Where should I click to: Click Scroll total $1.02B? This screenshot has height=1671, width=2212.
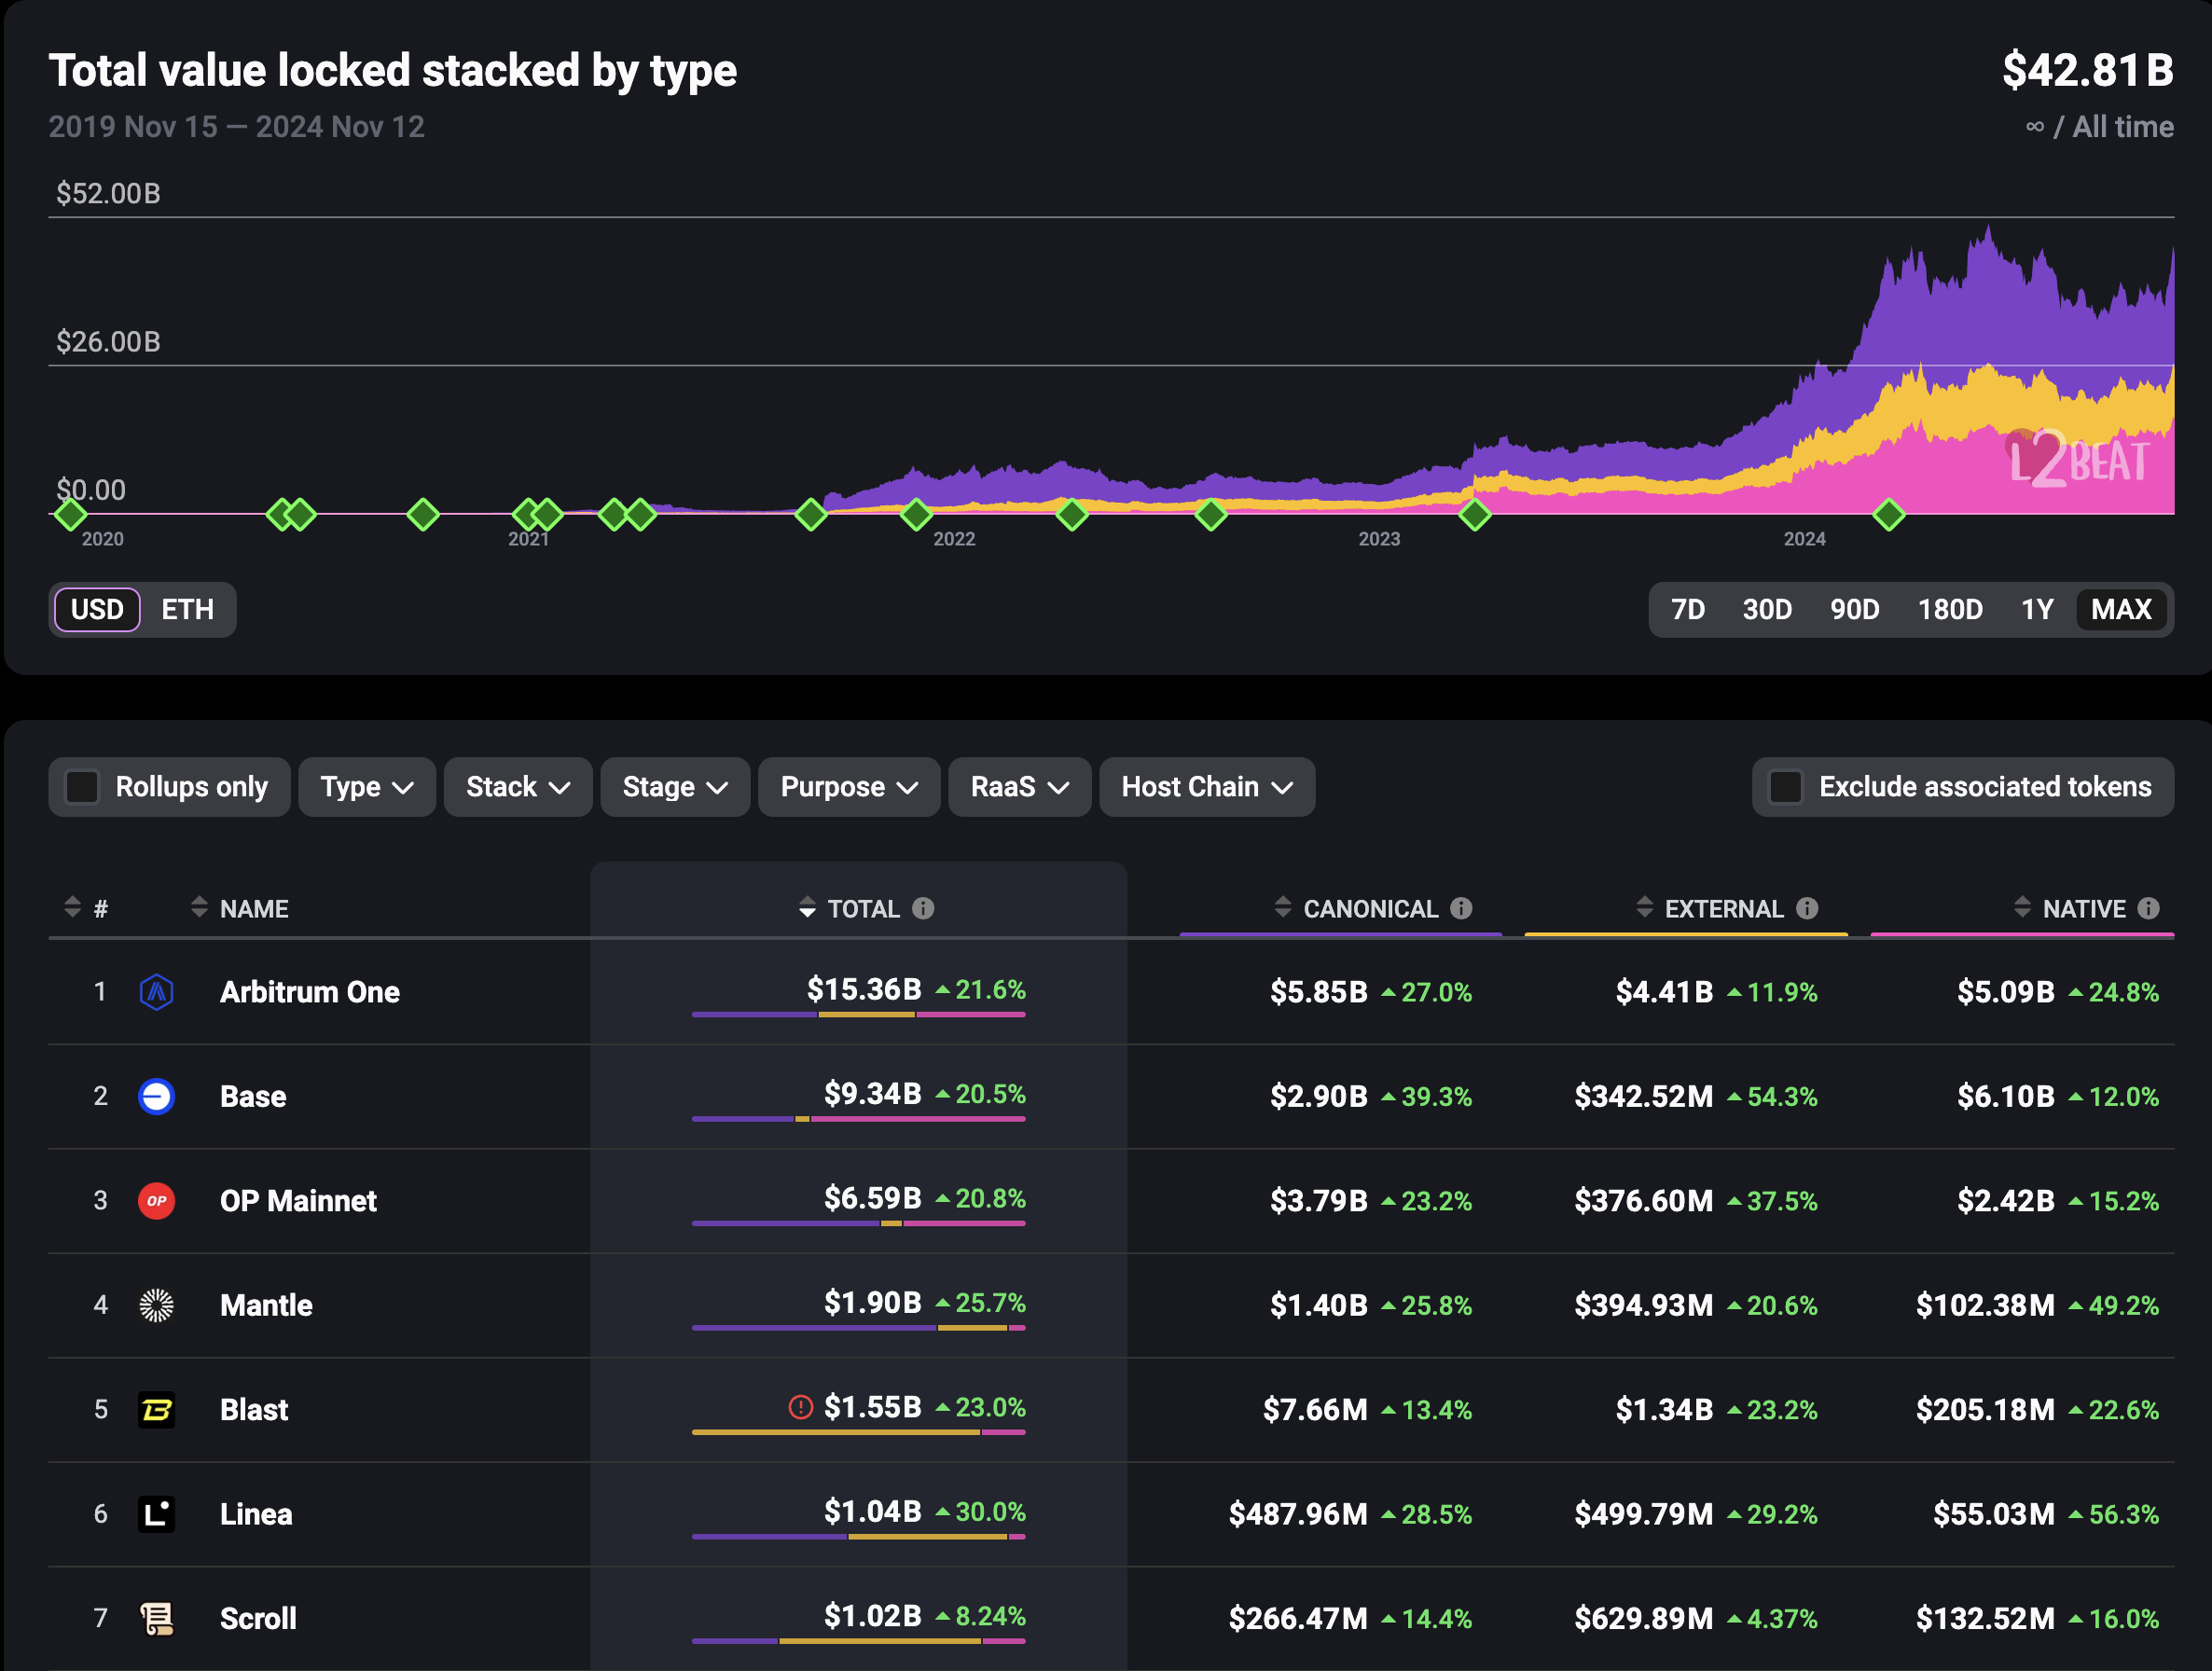(872, 1615)
